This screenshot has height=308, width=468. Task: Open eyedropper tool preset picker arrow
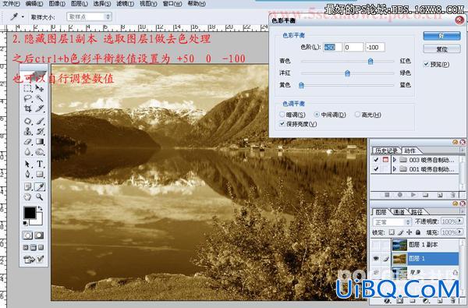[x=23, y=16]
